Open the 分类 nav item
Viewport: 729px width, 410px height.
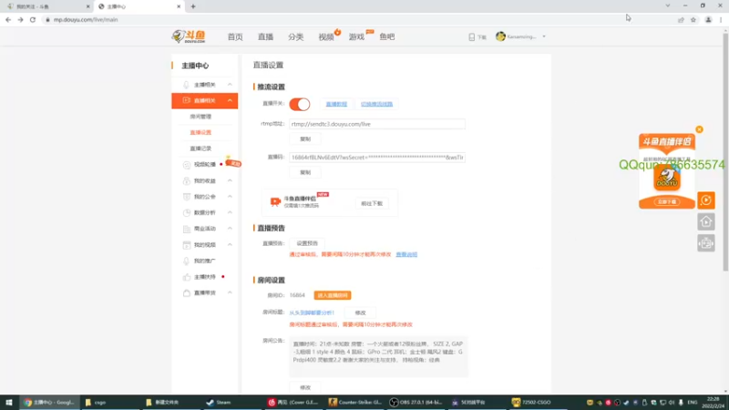(295, 36)
